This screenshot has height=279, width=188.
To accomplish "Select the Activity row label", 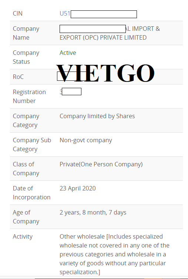I will pyautogui.click(x=23, y=236).
